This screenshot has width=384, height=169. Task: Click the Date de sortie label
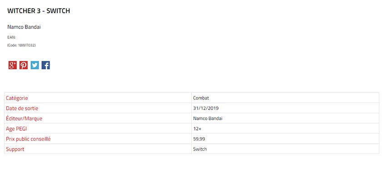[22, 108]
